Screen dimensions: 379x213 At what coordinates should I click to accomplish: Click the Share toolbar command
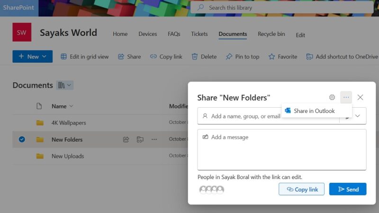point(129,57)
